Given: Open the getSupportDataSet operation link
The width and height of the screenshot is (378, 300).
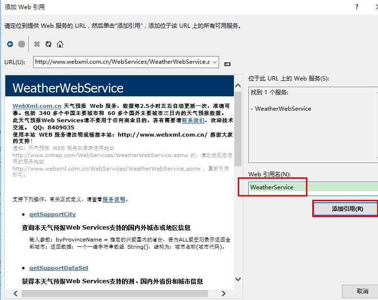Looking at the screenshot, I should [59, 268].
